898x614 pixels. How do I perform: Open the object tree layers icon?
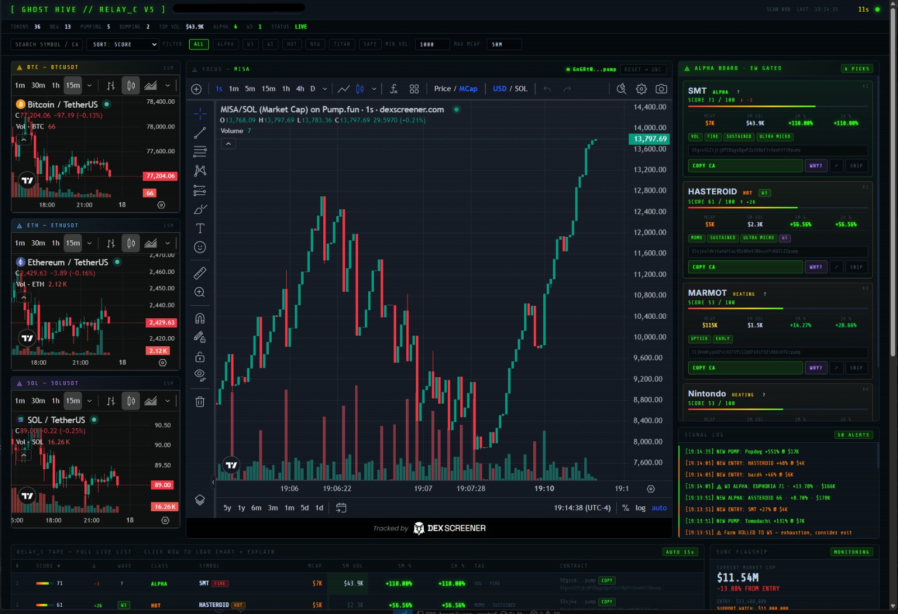point(200,500)
